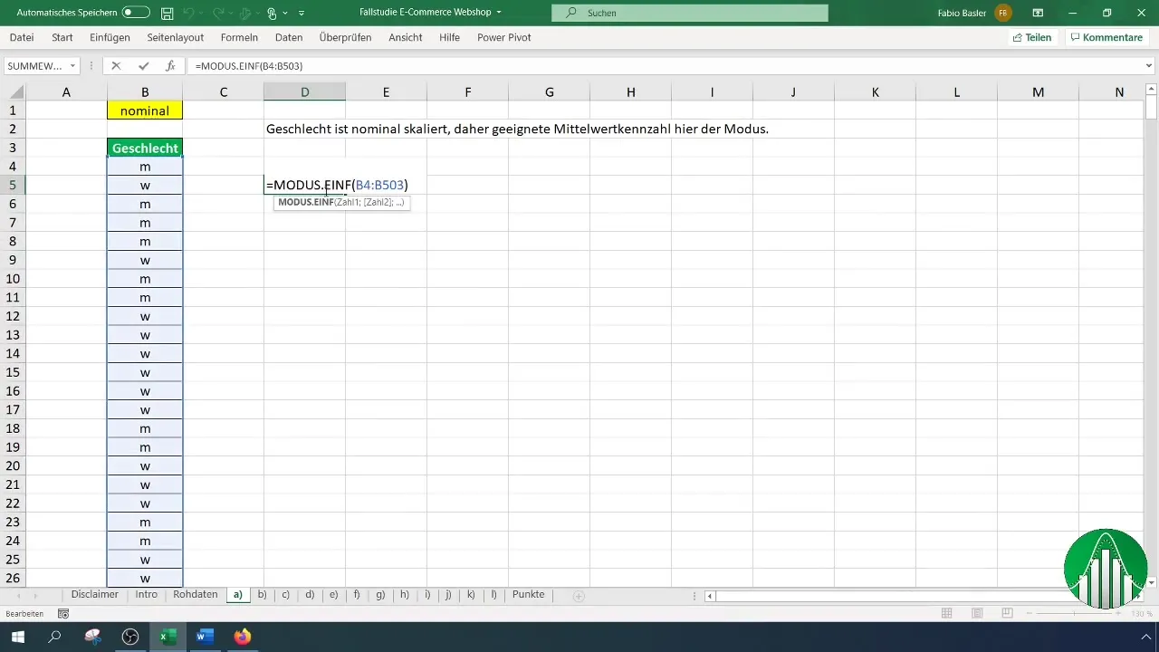Switch to Page Layout view icon
This screenshot has width=1159, height=652.
pyautogui.click(x=977, y=614)
